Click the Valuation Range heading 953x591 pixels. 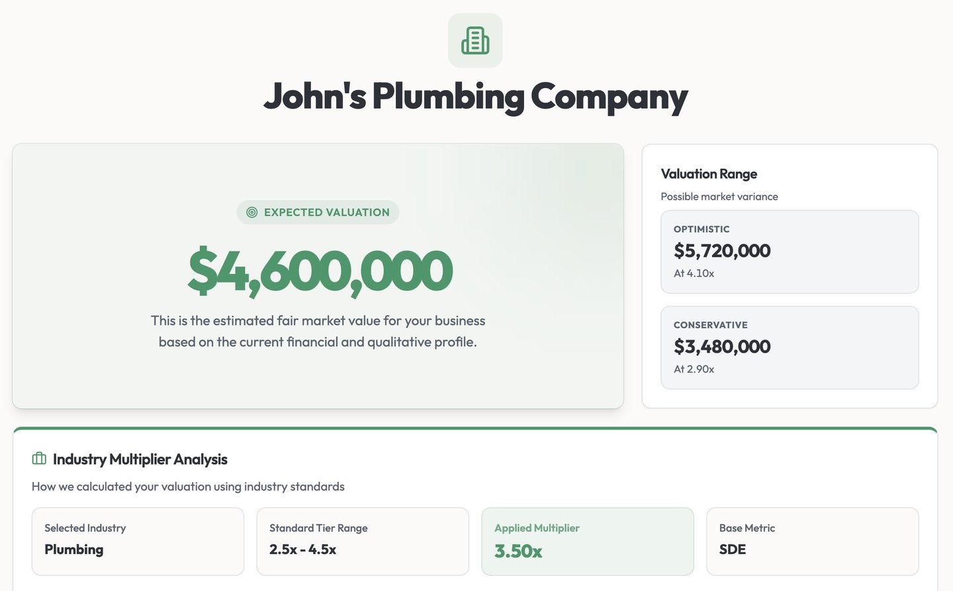click(x=709, y=174)
